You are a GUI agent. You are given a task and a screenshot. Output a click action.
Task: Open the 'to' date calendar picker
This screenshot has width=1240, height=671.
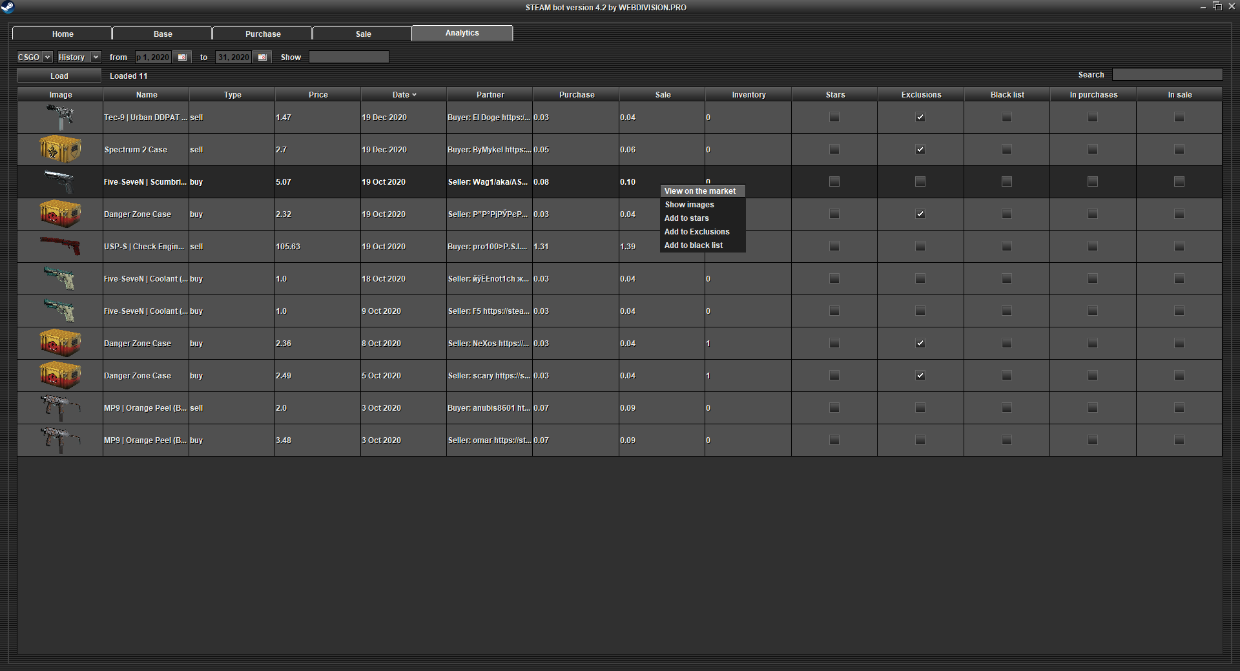(262, 57)
